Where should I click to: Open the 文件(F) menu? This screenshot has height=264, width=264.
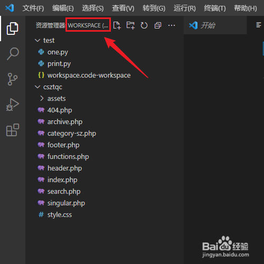point(33,8)
